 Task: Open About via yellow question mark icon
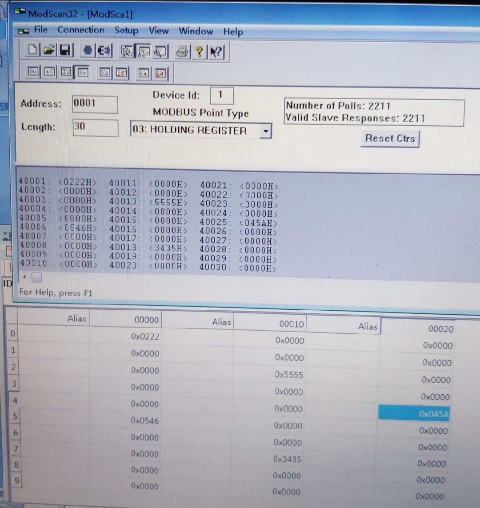tap(199, 52)
